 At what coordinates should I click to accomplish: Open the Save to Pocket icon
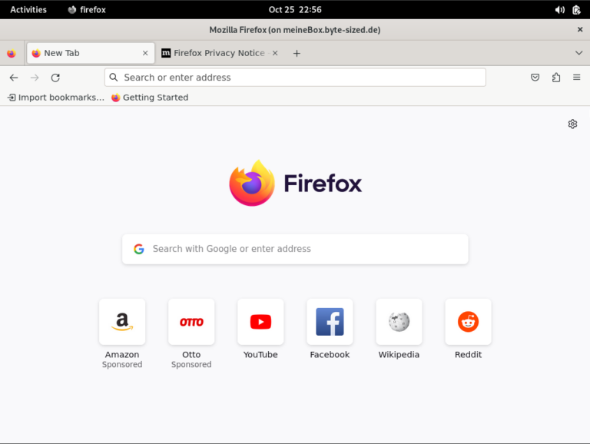535,78
